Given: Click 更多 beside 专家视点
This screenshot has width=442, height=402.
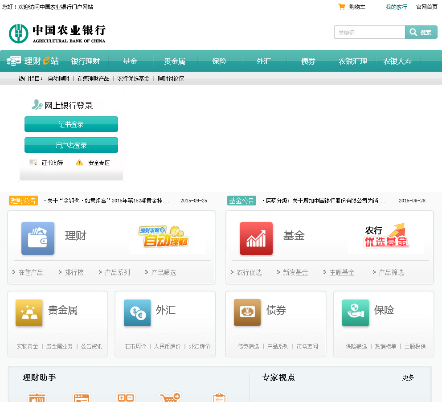Looking at the screenshot, I should coord(408,377).
